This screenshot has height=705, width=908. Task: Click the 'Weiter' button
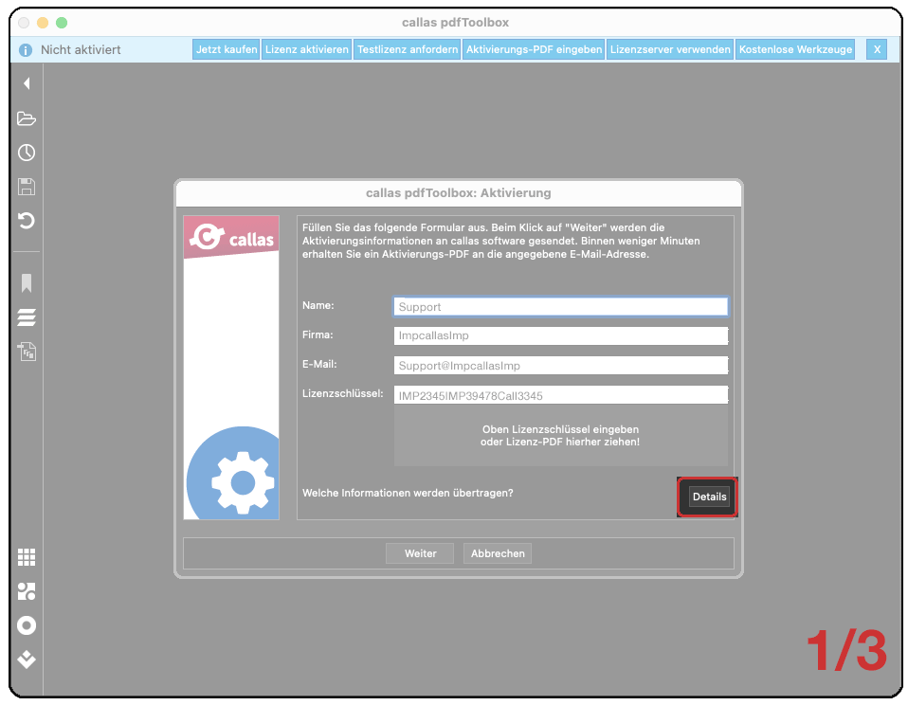(x=420, y=553)
